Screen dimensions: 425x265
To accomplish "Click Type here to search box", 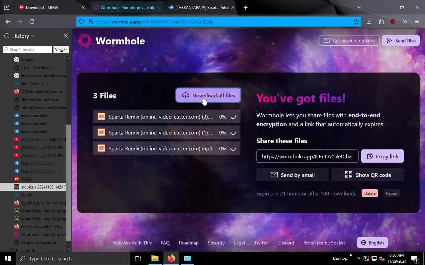I will [x=73, y=258].
